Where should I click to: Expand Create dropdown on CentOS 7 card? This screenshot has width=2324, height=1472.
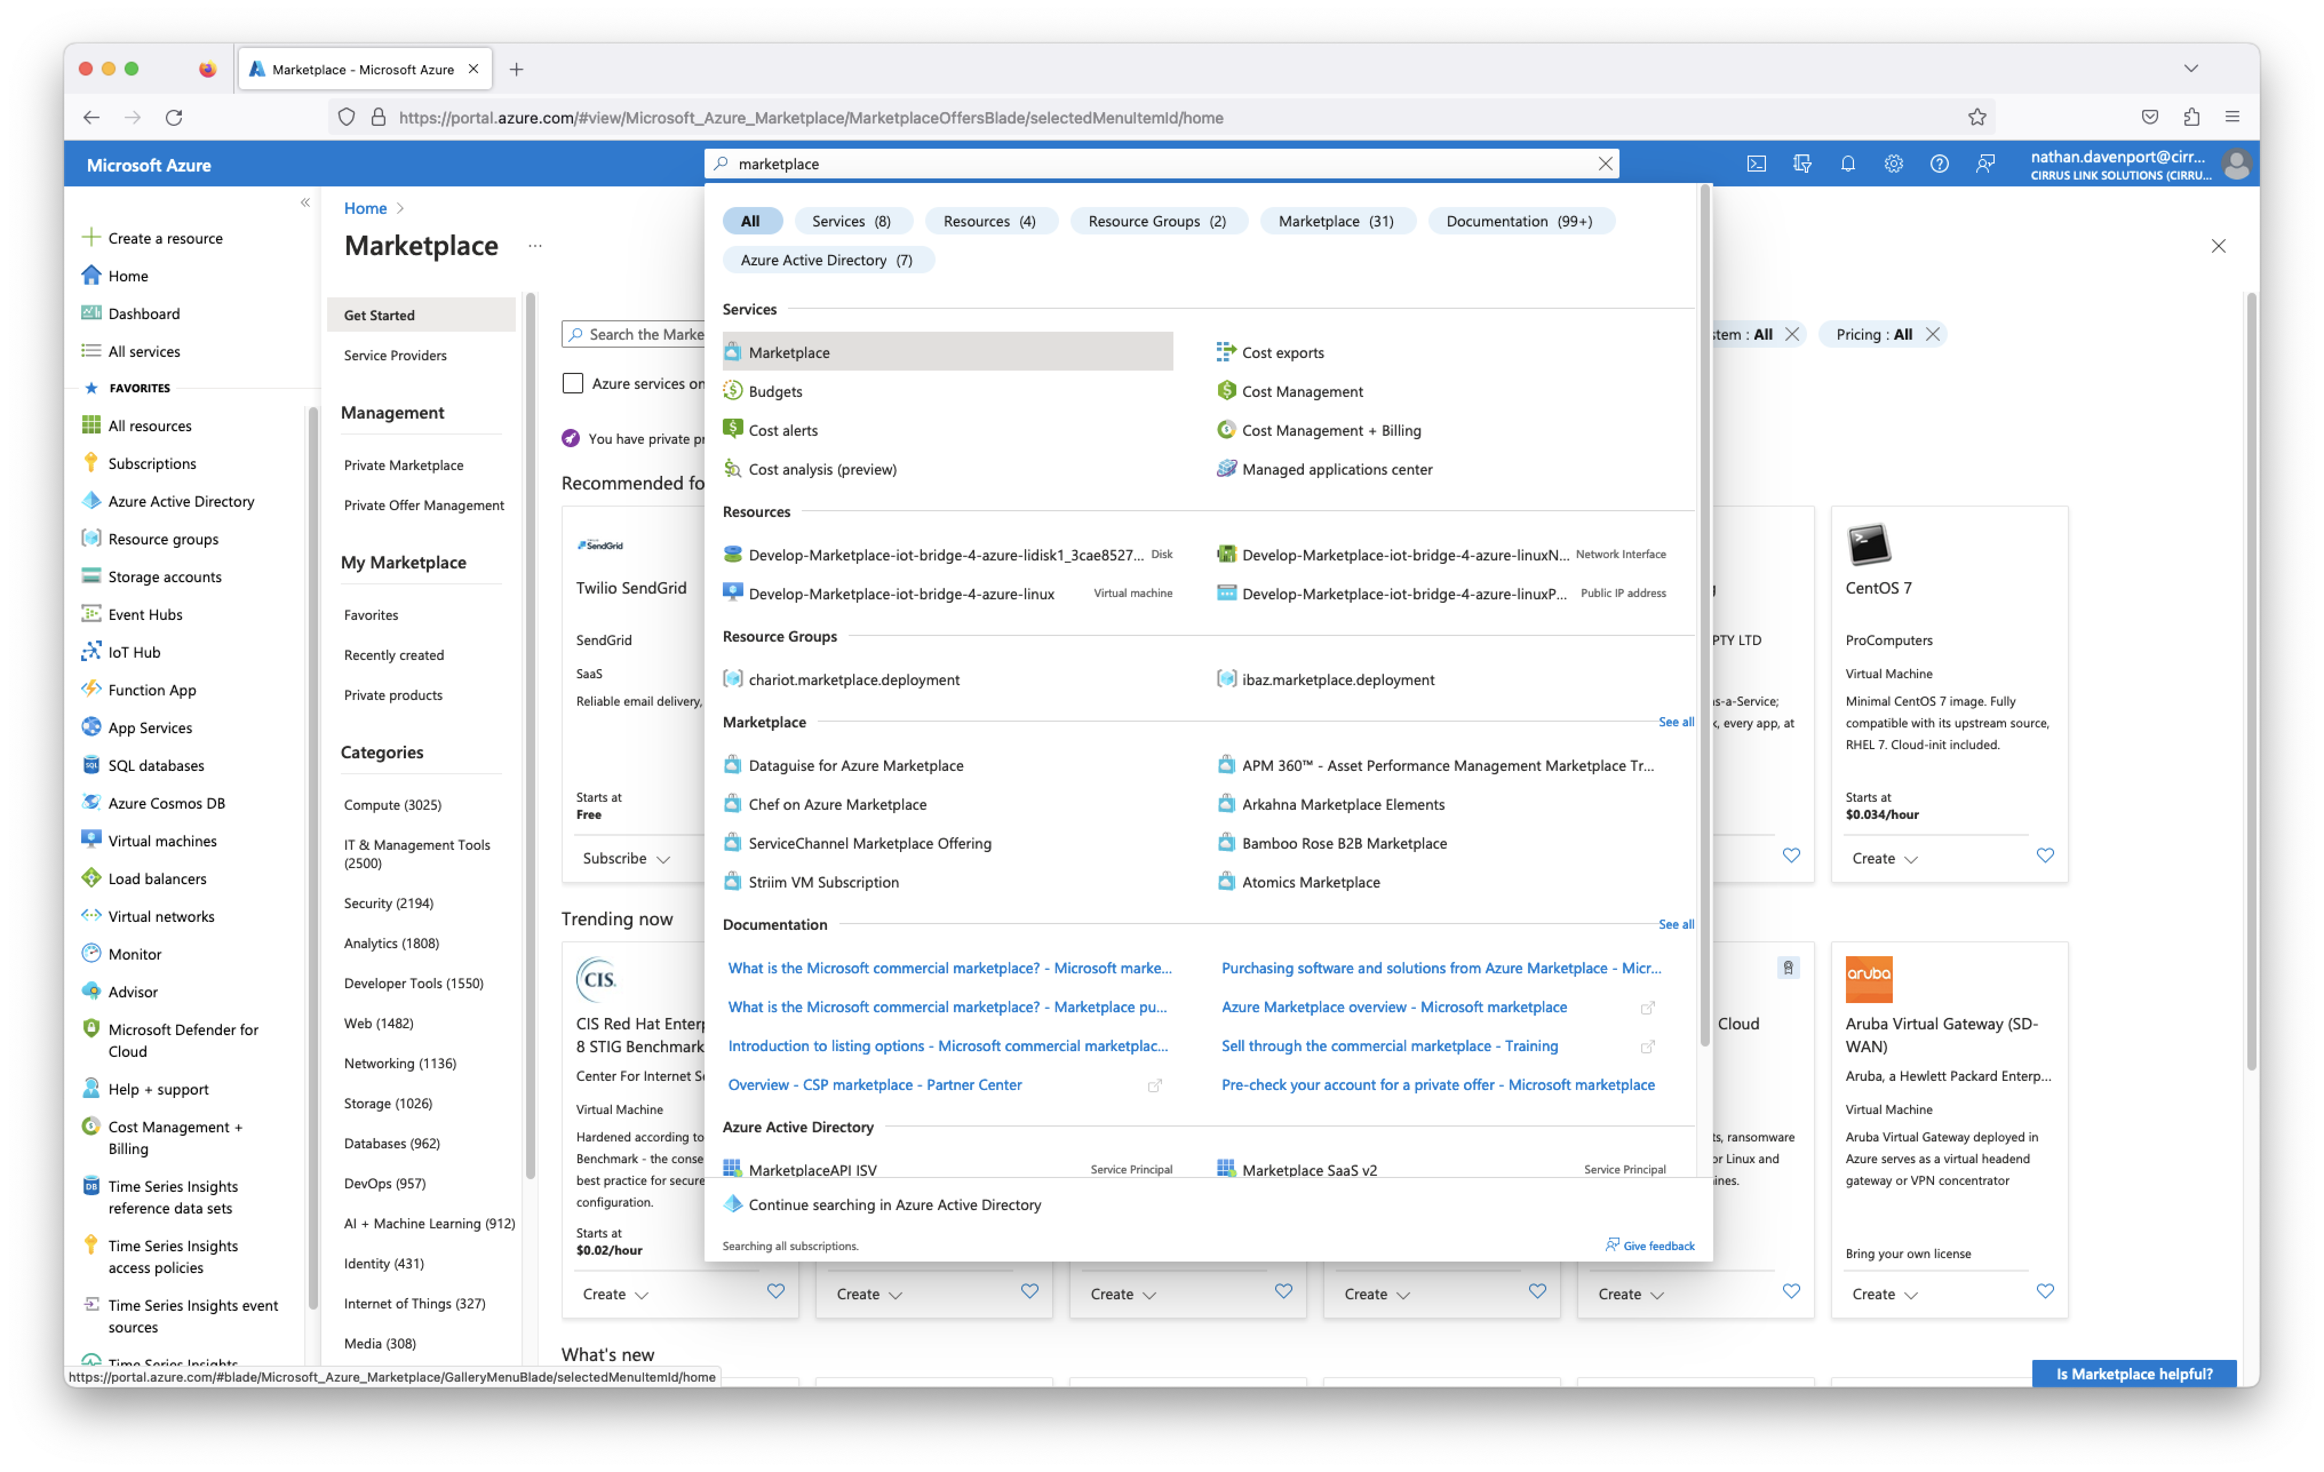[1884, 858]
